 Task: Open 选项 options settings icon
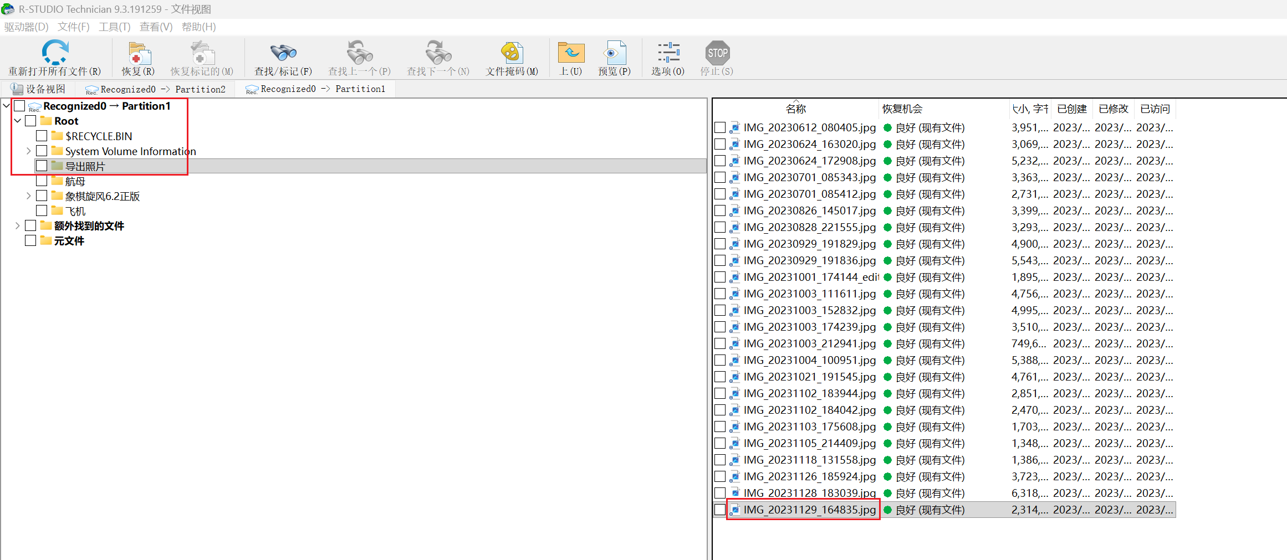(x=668, y=53)
